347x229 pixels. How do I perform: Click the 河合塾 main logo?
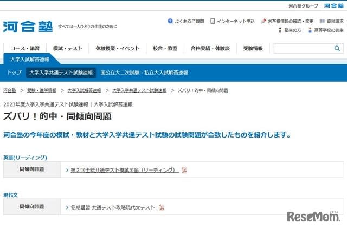[x=28, y=27]
